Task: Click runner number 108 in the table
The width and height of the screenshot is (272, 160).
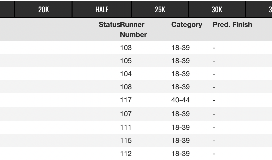Action: click(126, 87)
